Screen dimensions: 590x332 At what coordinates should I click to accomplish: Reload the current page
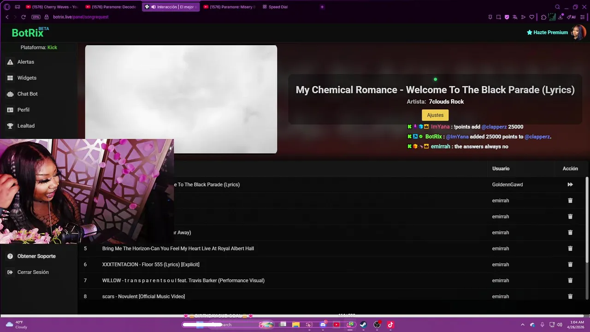tap(24, 17)
